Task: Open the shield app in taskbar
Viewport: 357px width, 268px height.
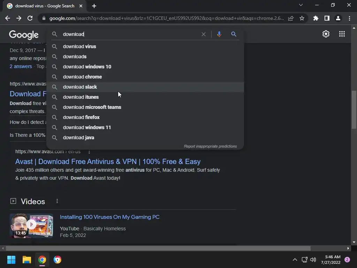Action: click(58, 260)
